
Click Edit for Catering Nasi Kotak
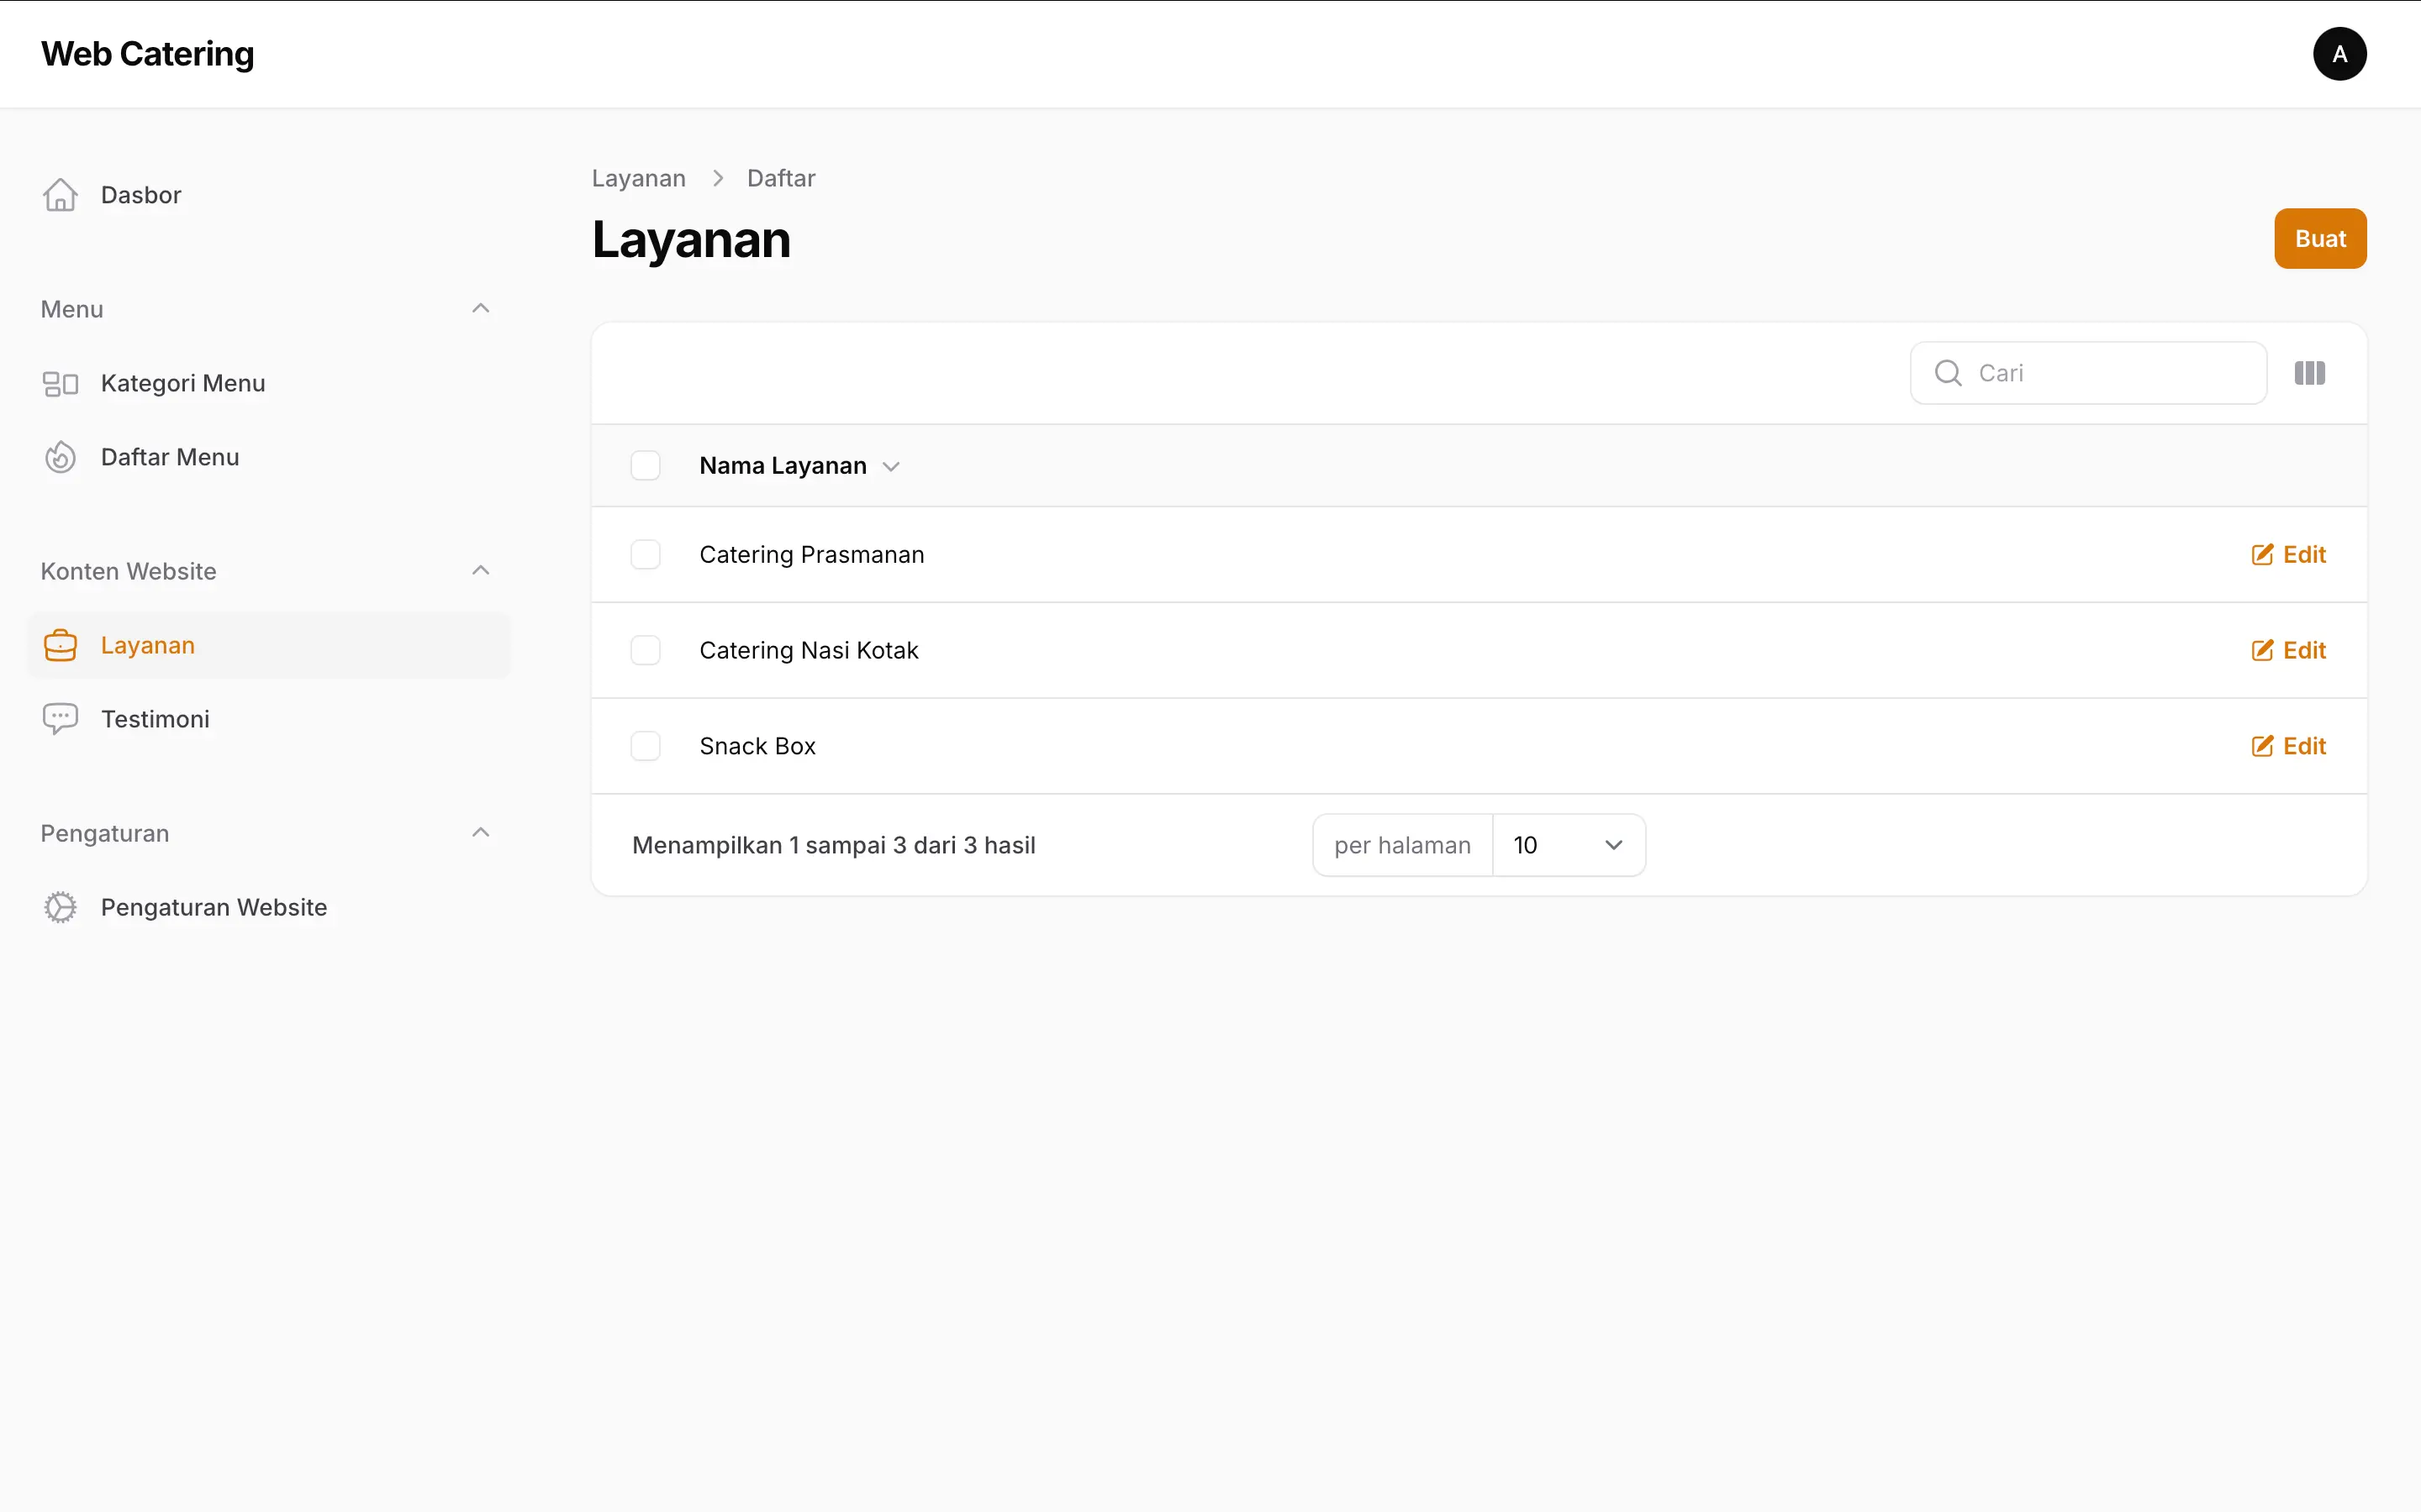click(x=2289, y=651)
